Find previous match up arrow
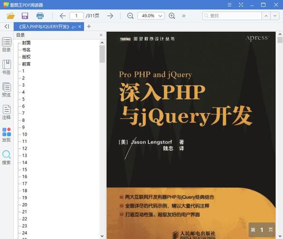283x239 pixels. coord(266,16)
